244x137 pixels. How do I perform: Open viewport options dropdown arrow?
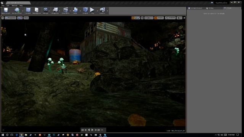[x=3, y=18]
